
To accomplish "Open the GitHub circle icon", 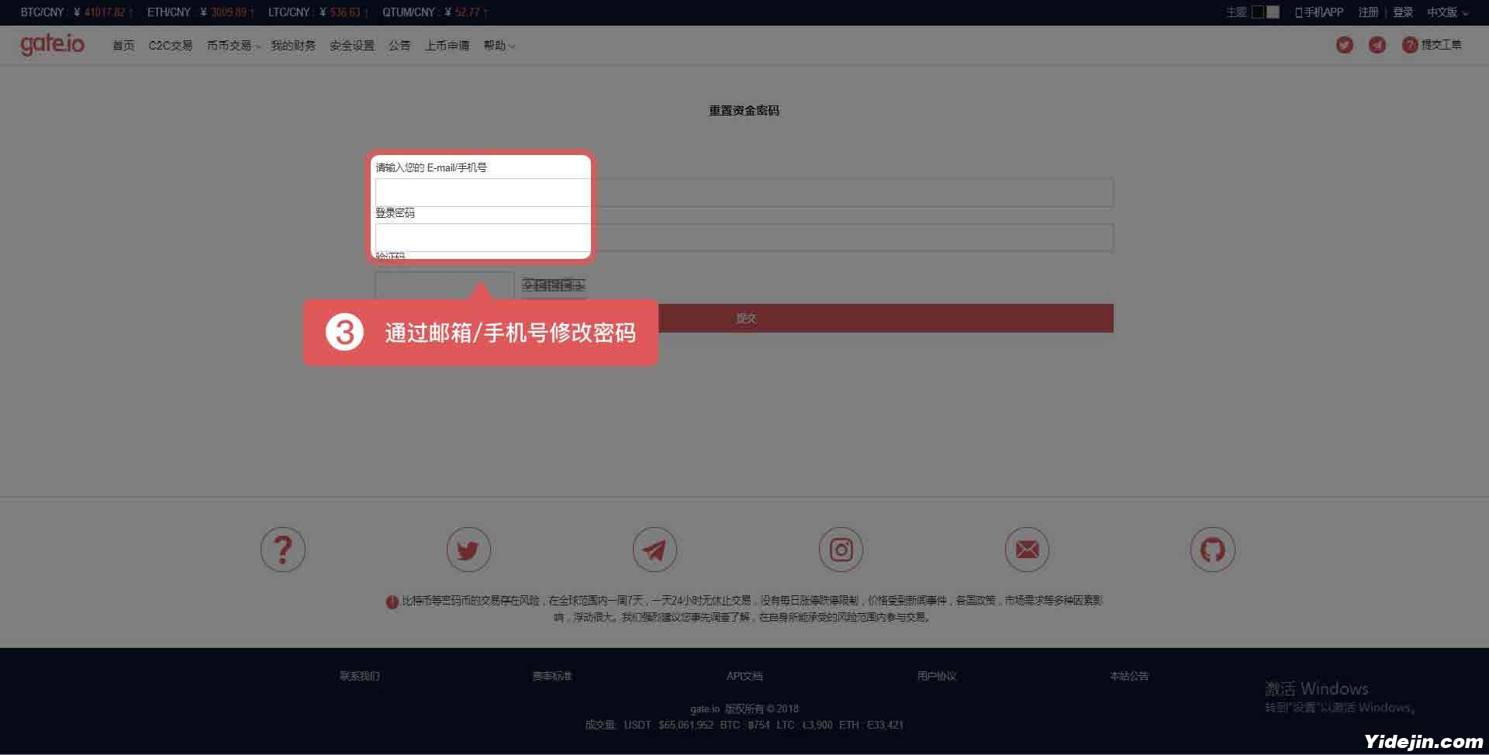I will pos(1212,550).
